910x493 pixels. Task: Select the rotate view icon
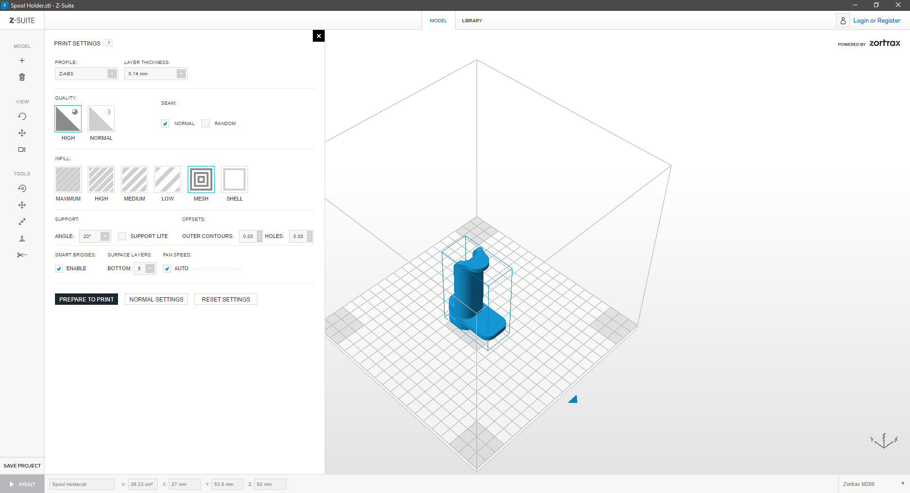(x=22, y=117)
